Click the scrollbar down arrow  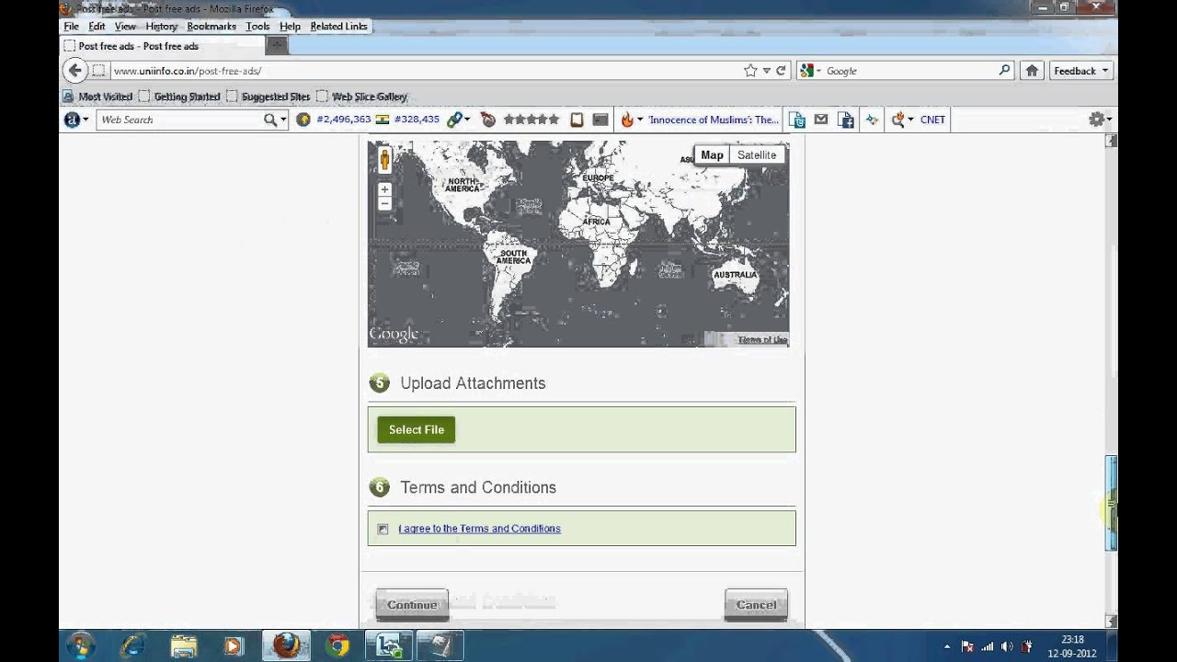(x=1111, y=622)
